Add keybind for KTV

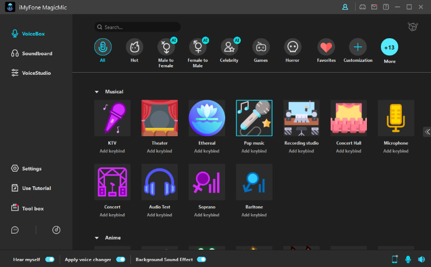pos(112,151)
